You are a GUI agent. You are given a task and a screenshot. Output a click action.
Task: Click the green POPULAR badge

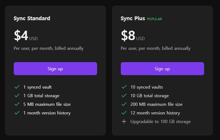click(154, 19)
